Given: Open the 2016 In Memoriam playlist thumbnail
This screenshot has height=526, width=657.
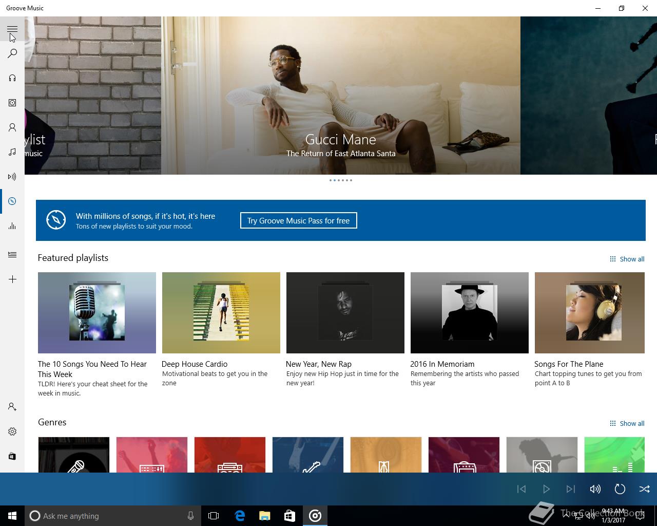Looking at the screenshot, I should [470, 313].
